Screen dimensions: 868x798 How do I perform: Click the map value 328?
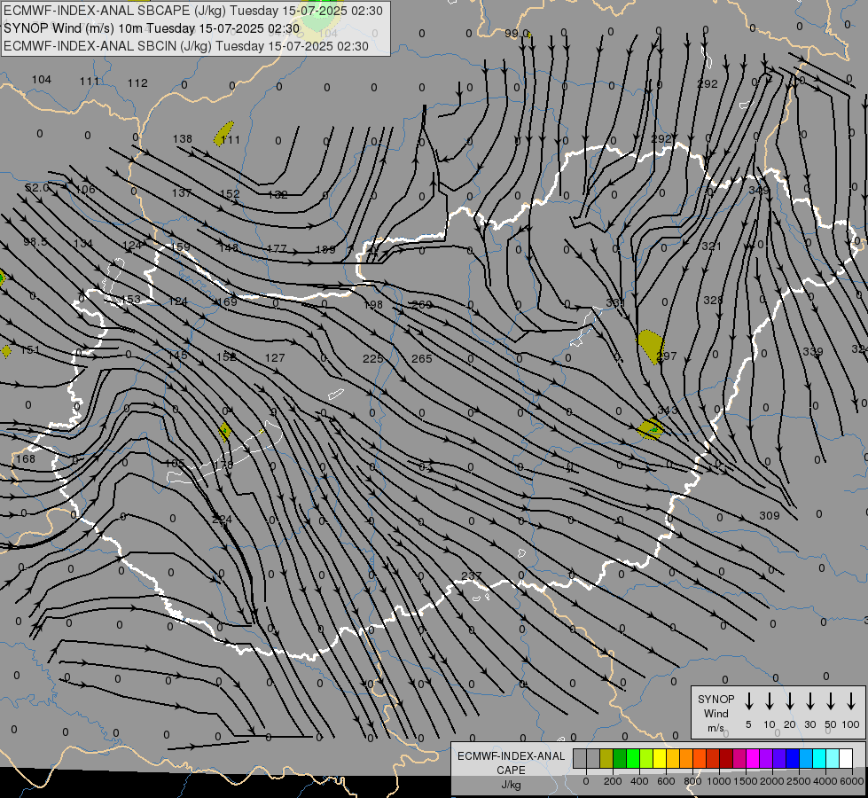(x=713, y=300)
